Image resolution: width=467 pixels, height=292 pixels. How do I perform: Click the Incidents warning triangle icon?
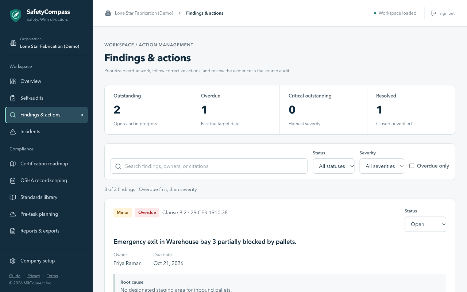[13, 132]
